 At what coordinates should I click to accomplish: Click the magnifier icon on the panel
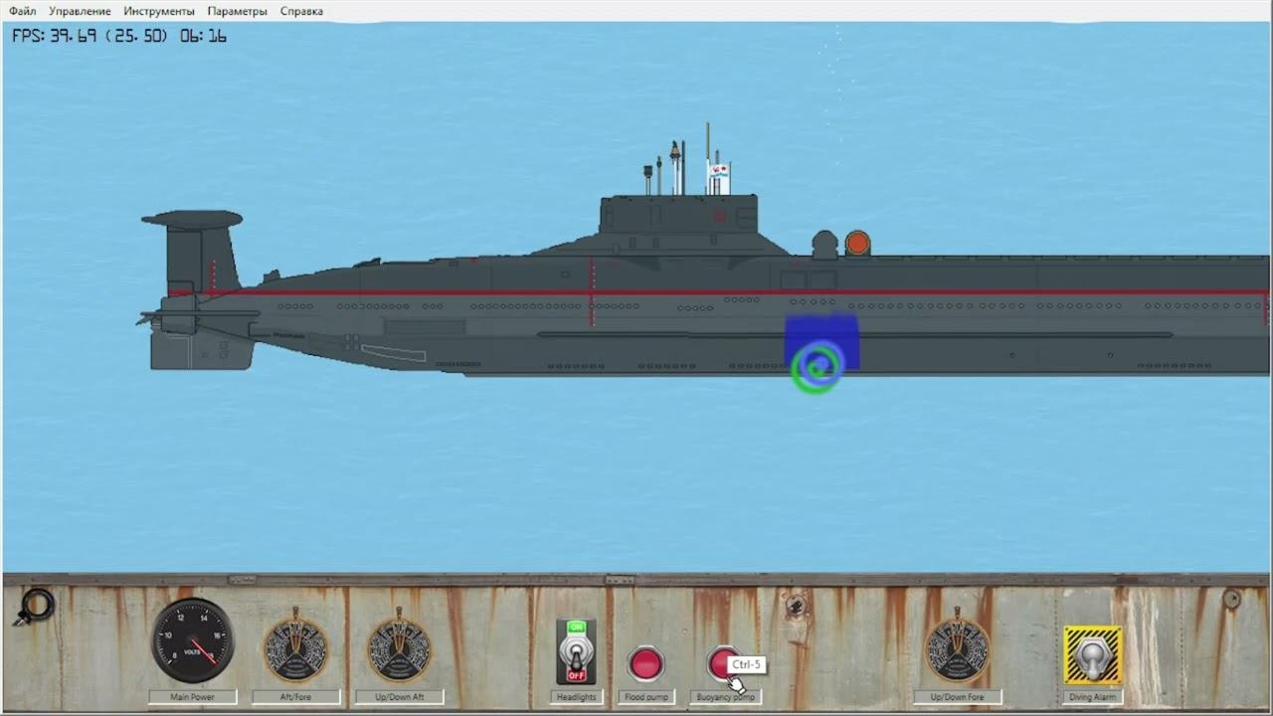[34, 606]
